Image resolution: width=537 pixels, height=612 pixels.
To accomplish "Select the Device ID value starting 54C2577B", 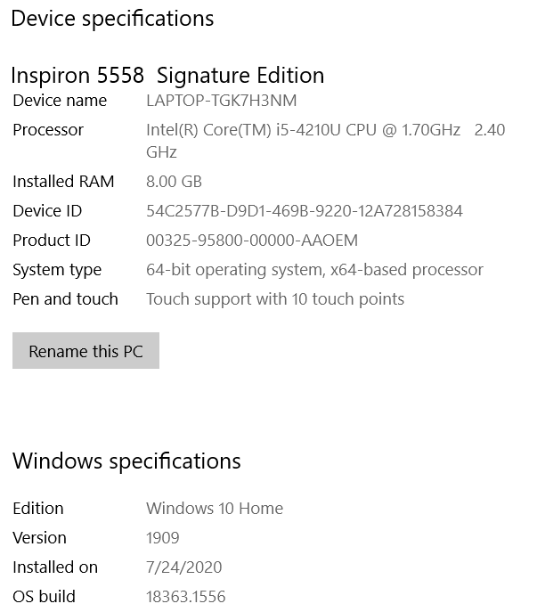I will [304, 211].
